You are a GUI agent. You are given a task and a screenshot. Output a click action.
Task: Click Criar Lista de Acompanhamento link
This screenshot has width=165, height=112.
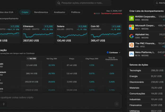[x=146, y=11]
